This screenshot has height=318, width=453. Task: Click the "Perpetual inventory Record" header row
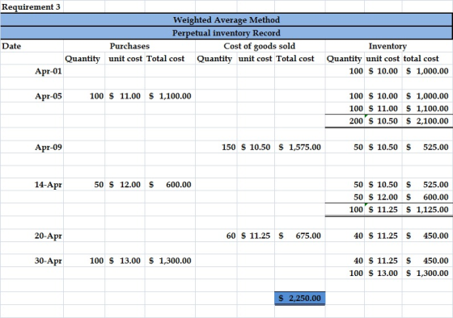tap(226, 33)
